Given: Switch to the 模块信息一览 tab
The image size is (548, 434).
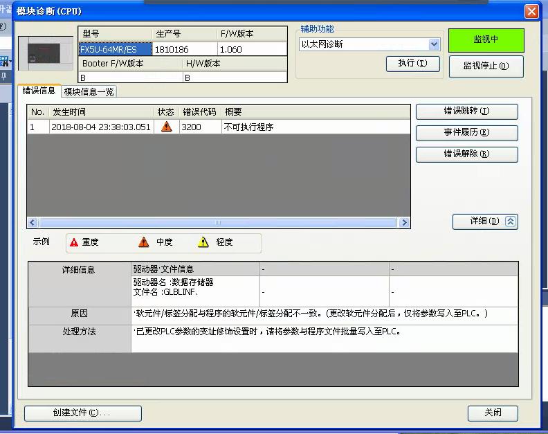Looking at the screenshot, I should pos(88,91).
